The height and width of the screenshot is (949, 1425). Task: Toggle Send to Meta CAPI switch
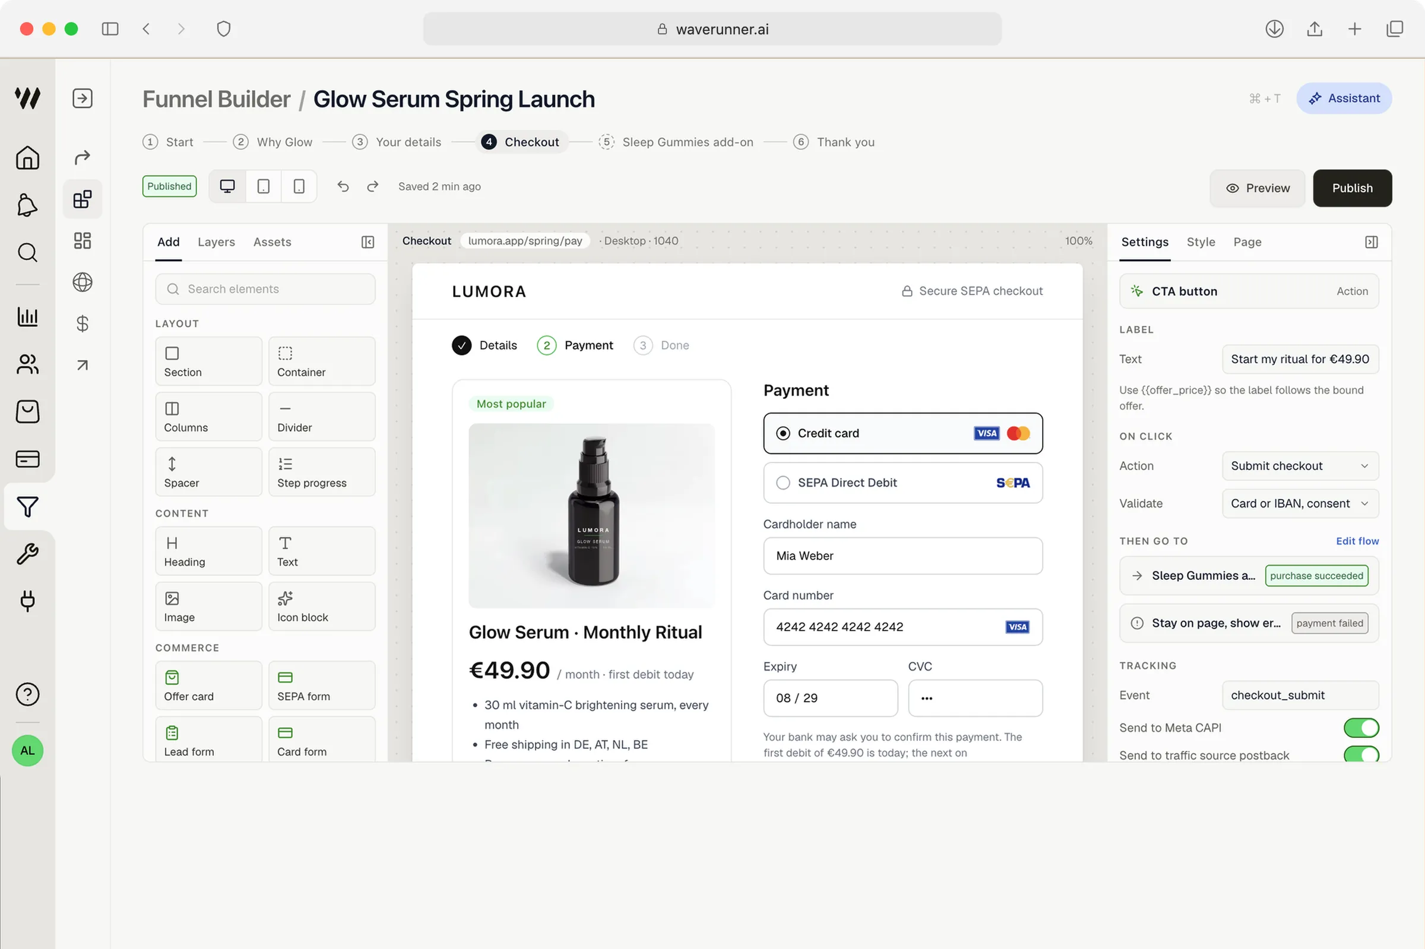point(1361,728)
